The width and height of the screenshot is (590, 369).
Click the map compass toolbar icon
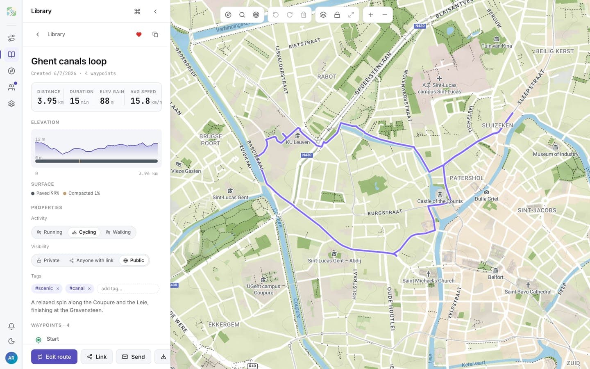(228, 15)
